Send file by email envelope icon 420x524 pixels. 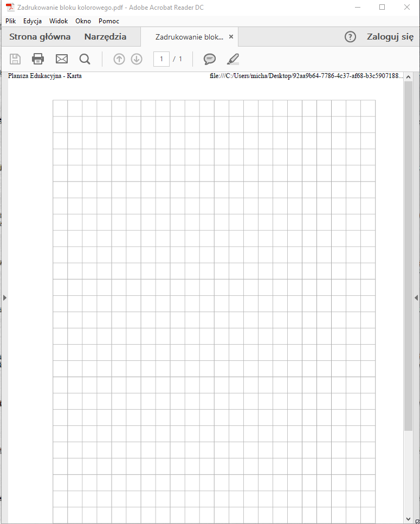pyautogui.click(x=61, y=59)
